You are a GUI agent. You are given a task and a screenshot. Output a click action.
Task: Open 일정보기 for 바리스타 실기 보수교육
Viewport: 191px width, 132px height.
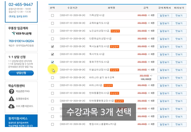click(165, 78)
